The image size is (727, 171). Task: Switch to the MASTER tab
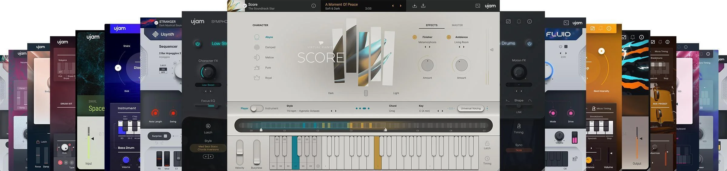click(457, 25)
